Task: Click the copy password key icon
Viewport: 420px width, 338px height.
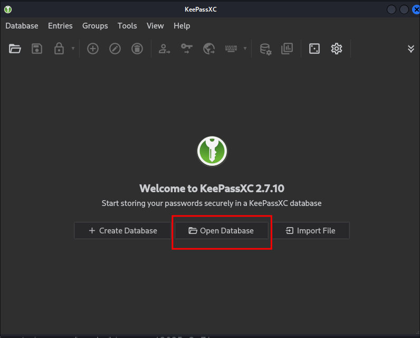Action: (187, 49)
